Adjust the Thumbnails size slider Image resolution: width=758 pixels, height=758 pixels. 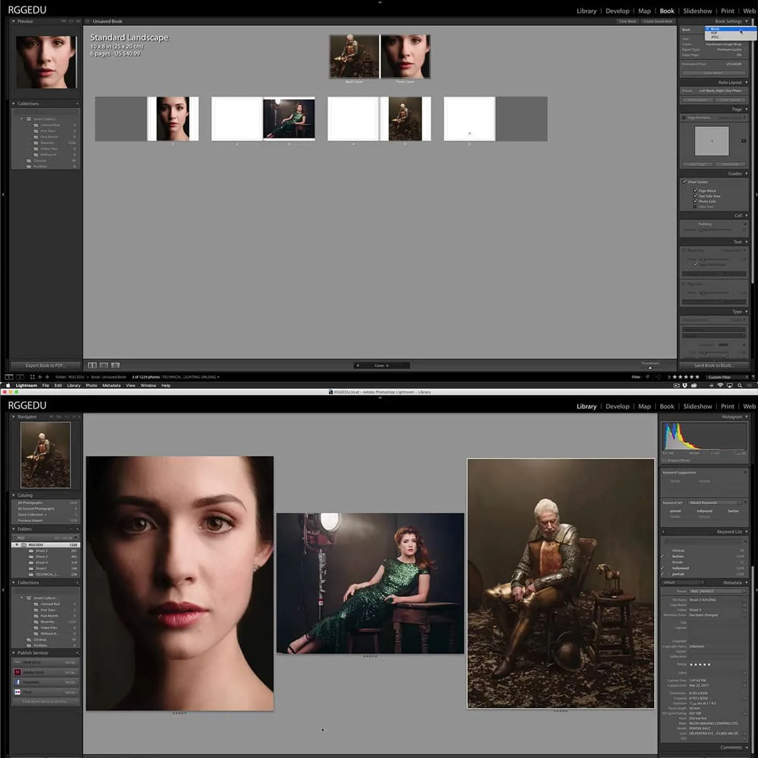click(650, 367)
